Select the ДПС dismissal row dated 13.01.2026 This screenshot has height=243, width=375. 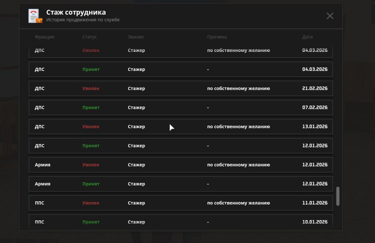[181, 127]
